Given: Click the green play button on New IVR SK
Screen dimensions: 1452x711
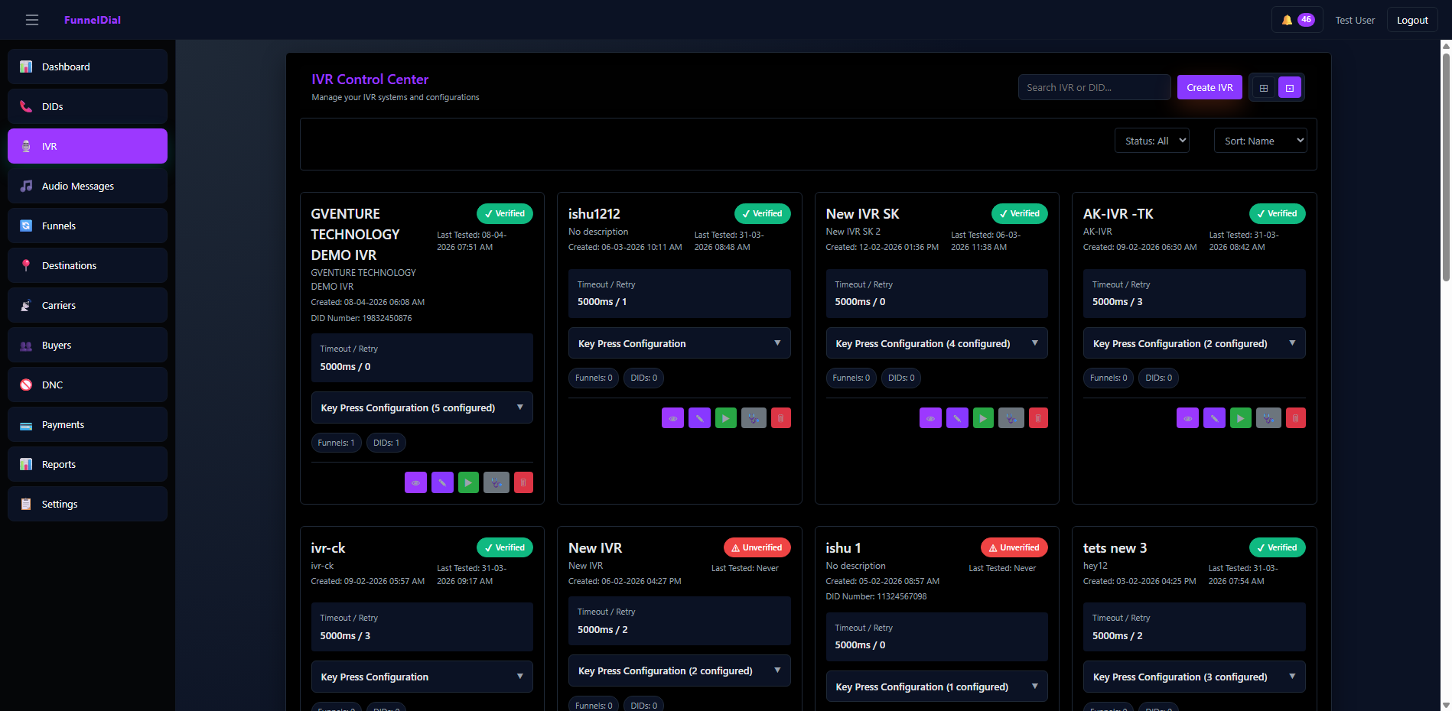Looking at the screenshot, I should 984,418.
